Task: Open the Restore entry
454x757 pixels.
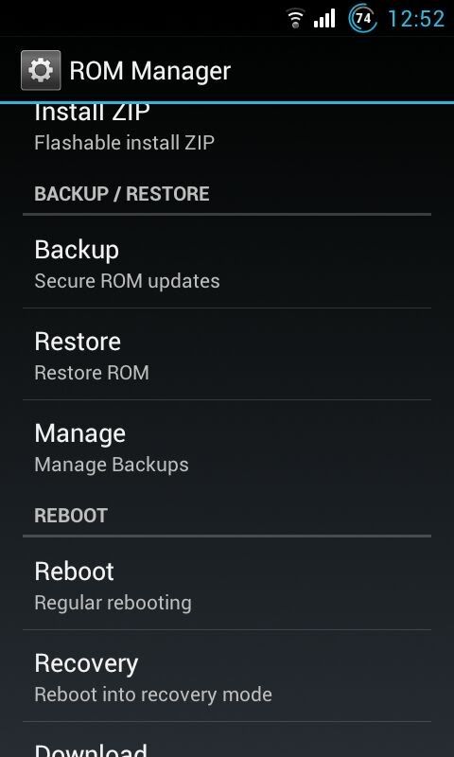Action: tap(227, 354)
